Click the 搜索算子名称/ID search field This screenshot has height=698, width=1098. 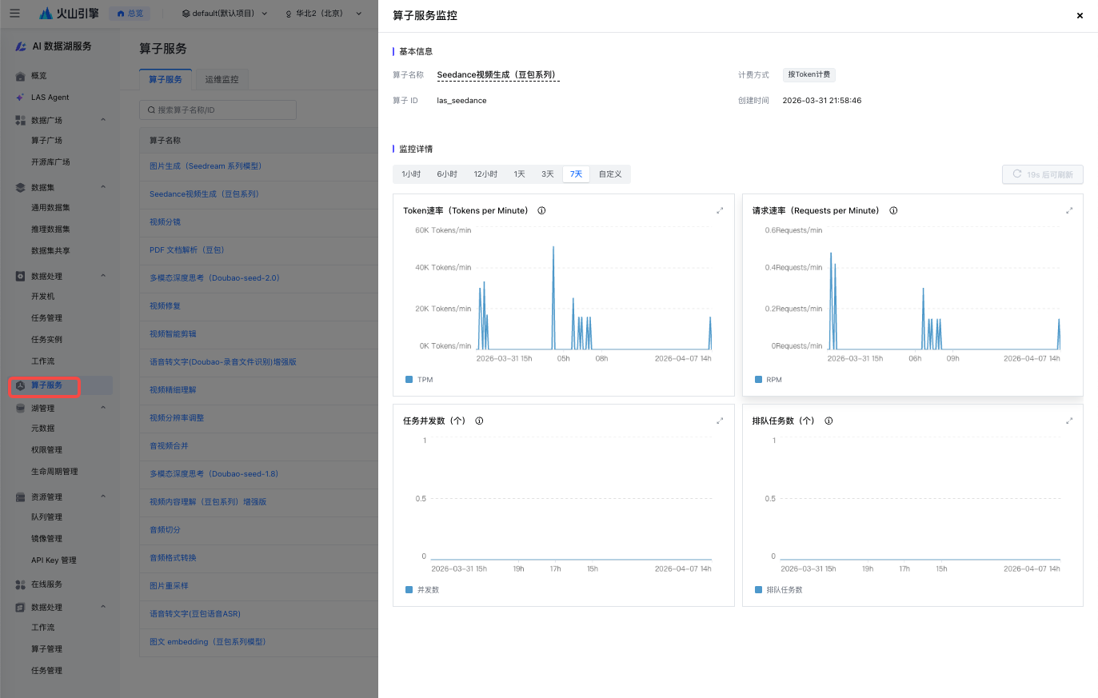coord(218,110)
